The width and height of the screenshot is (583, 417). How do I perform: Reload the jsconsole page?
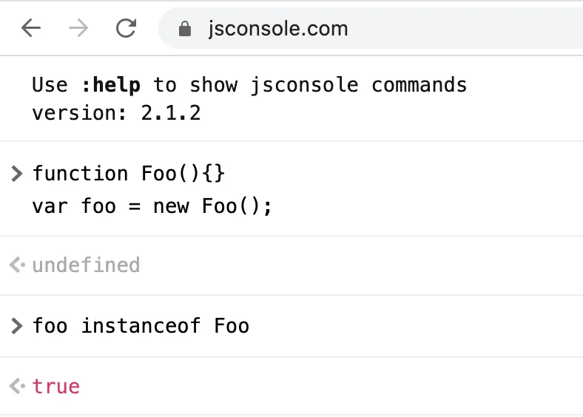[126, 28]
